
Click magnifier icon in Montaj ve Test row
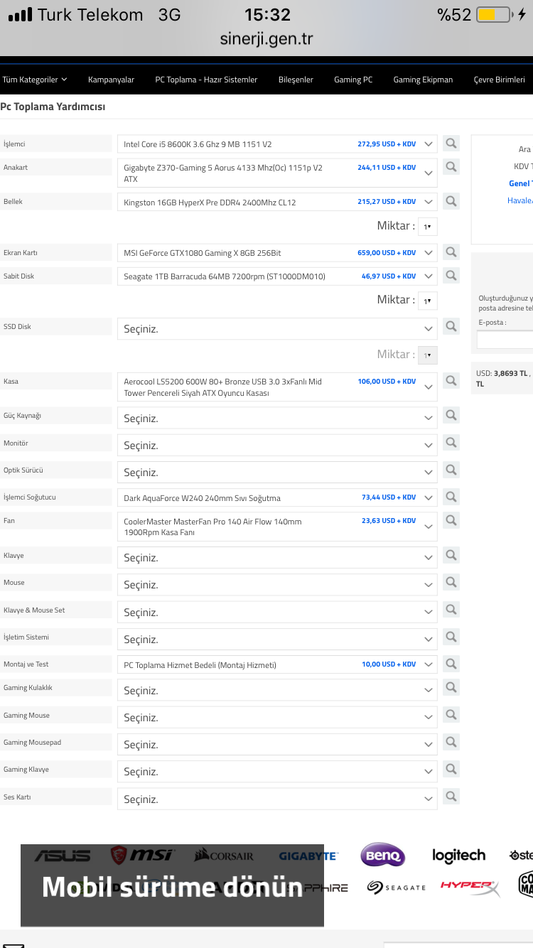[451, 664]
